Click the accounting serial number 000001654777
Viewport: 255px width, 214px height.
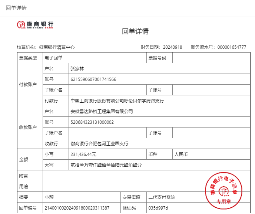[x=232, y=47]
